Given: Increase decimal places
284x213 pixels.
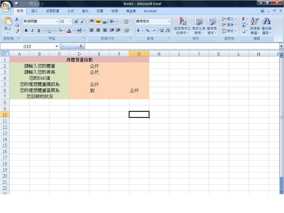Looking at the screenshot, I should click(x=161, y=30).
